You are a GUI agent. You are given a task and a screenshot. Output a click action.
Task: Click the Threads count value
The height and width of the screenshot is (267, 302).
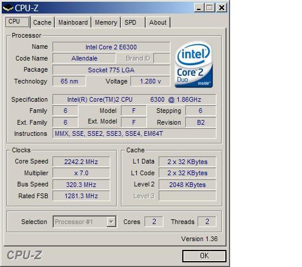207,222
